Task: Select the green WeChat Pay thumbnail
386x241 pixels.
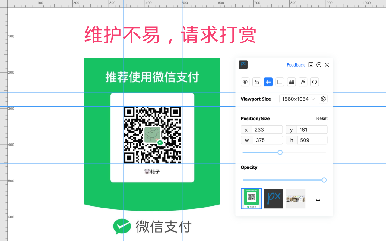Action: 252,199
